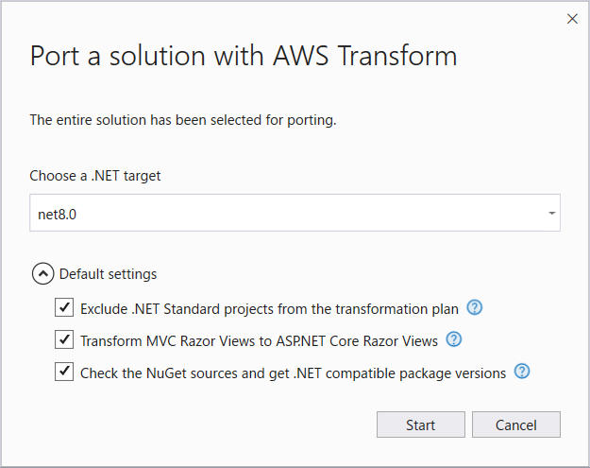
Task: Click the Exclude .NET Standard projects label text
Action: click(269, 308)
